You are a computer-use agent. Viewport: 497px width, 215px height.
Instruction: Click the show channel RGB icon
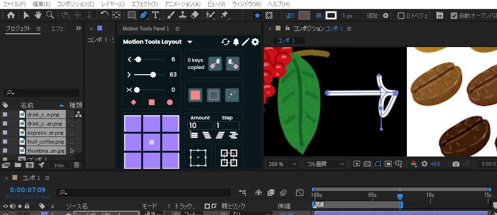click(414, 164)
